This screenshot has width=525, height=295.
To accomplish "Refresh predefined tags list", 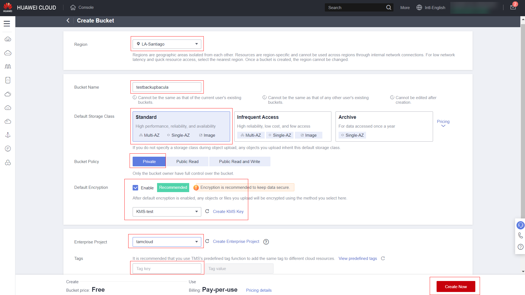I will pos(383,259).
